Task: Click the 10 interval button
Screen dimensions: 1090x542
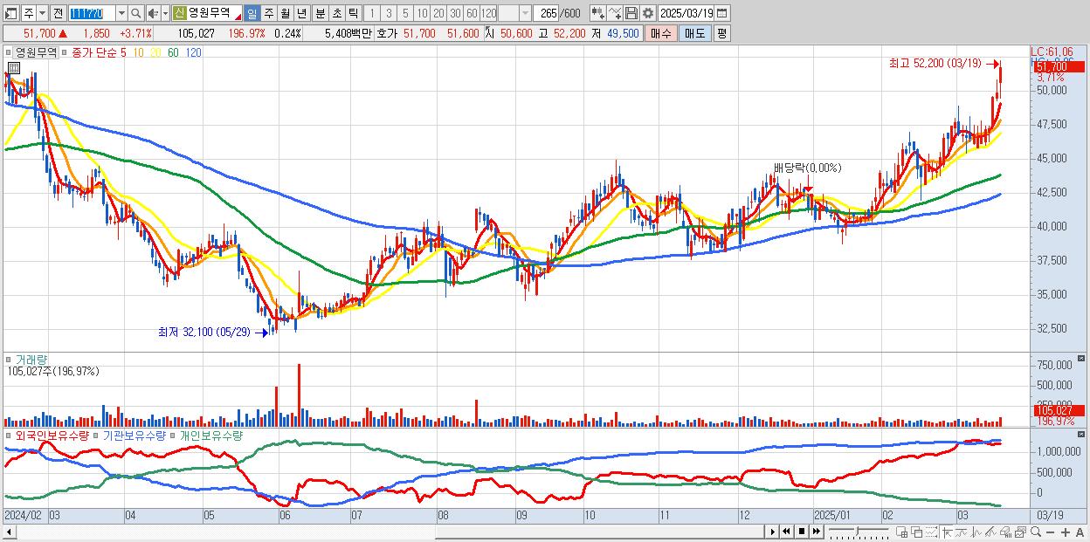Action: pyautogui.click(x=422, y=13)
